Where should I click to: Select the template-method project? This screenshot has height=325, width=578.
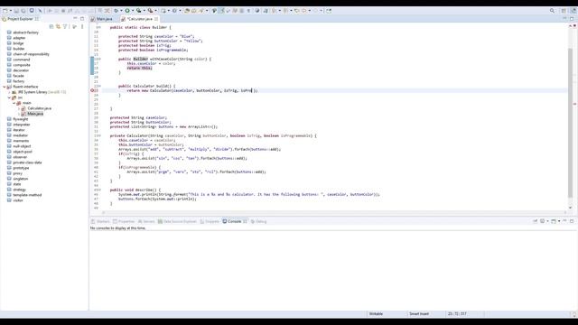pos(27,195)
